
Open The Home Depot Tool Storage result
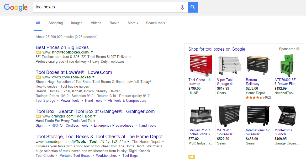99,137
